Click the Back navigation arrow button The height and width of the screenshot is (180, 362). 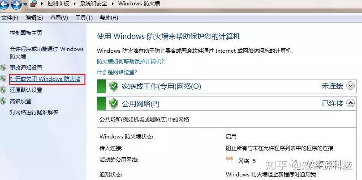coord(4,4)
